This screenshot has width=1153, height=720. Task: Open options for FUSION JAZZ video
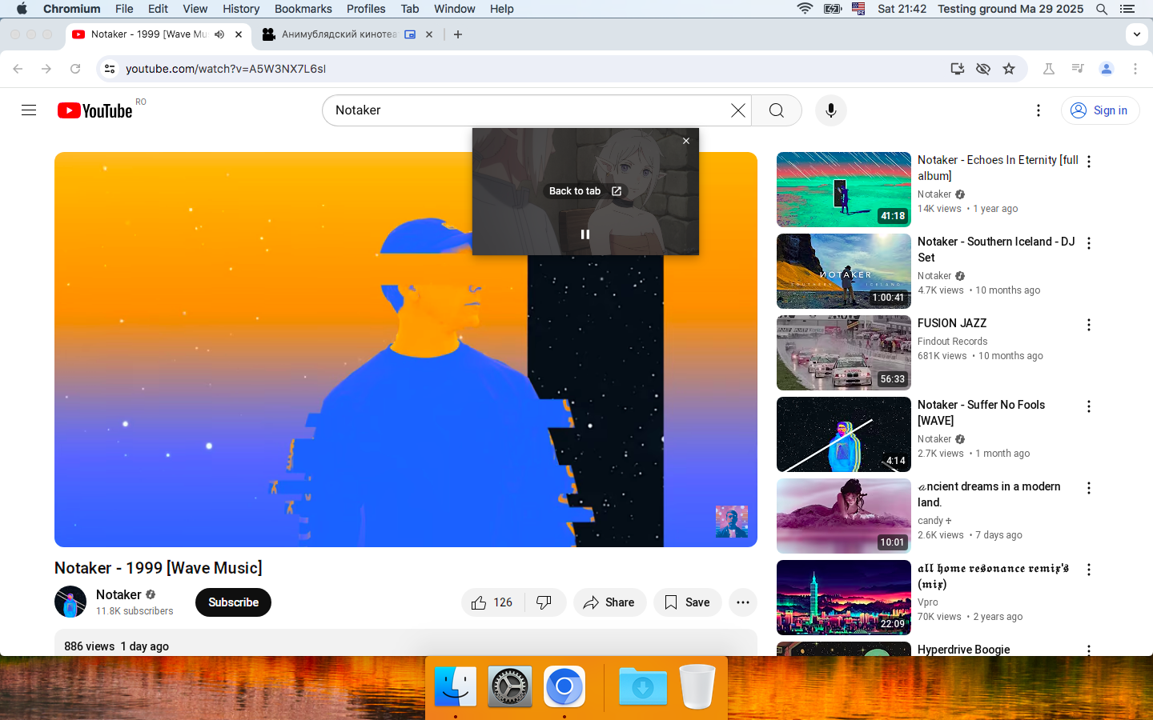pyautogui.click(x=1088, y=325)
